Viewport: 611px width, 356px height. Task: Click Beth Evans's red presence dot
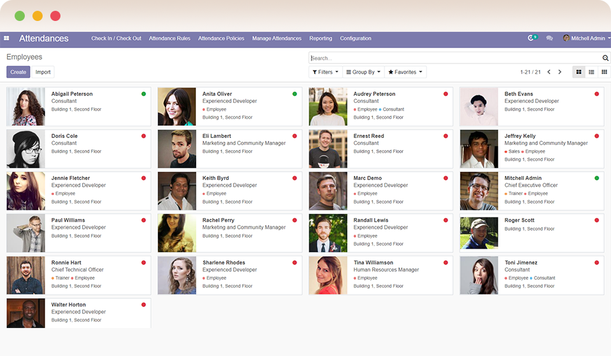(x=596, y=93)
